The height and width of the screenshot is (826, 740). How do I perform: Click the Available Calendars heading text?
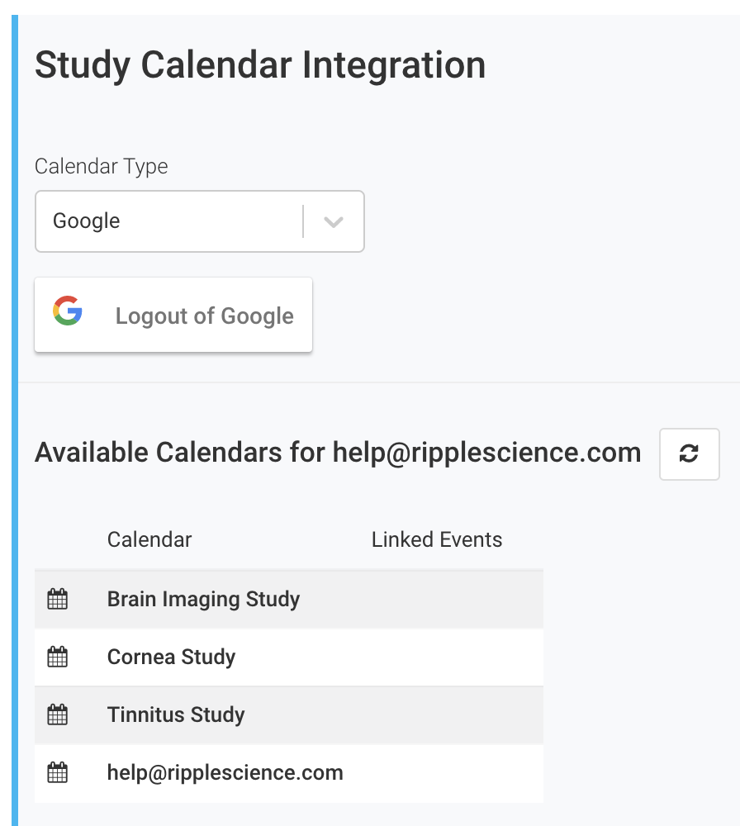(337, 453)
